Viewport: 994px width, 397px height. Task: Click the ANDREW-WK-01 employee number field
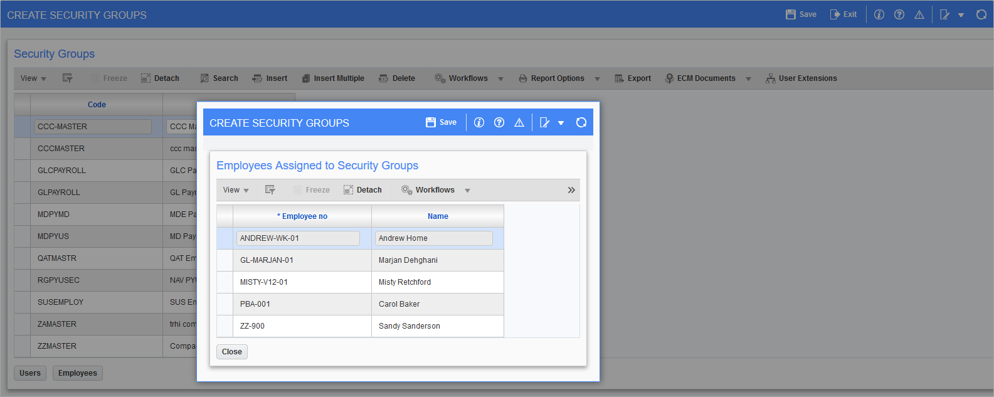(298, 238)
